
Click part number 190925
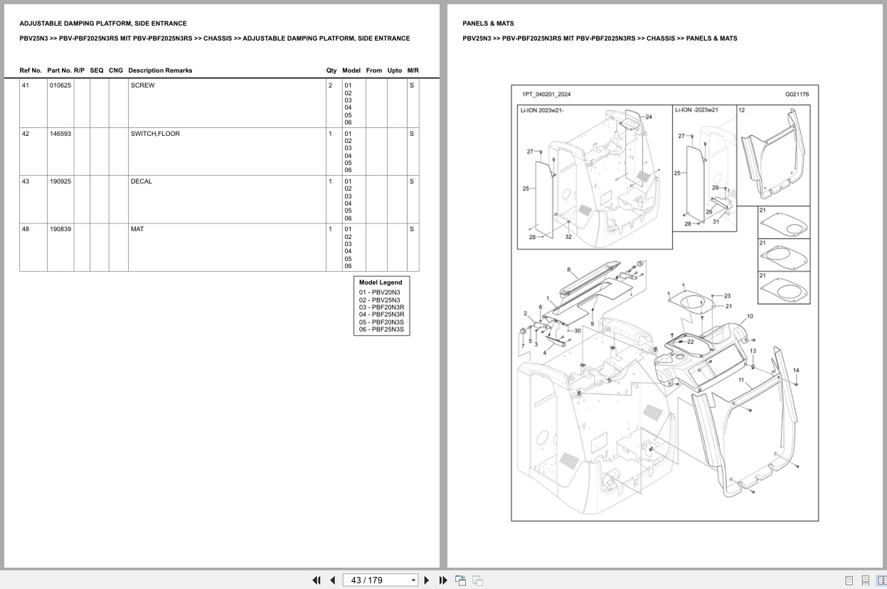pos(60,181)
